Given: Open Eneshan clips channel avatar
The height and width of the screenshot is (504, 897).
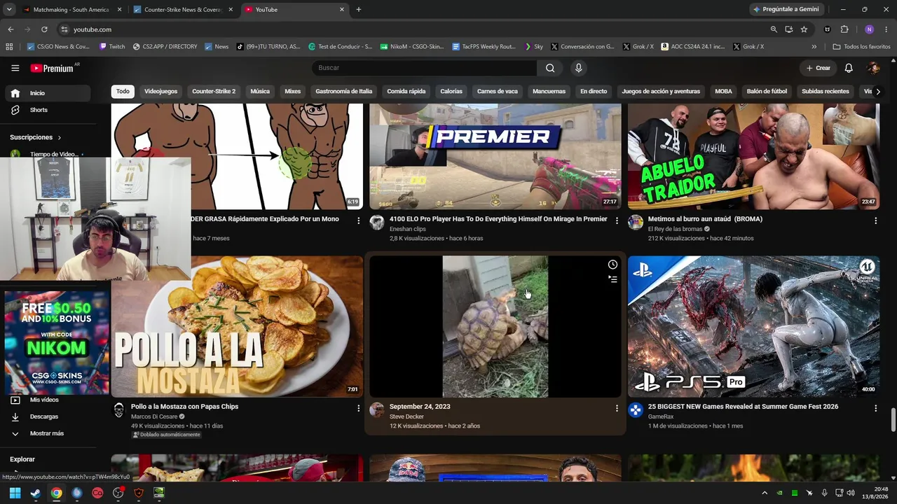Looking at the screenshot, I should 377,223.
